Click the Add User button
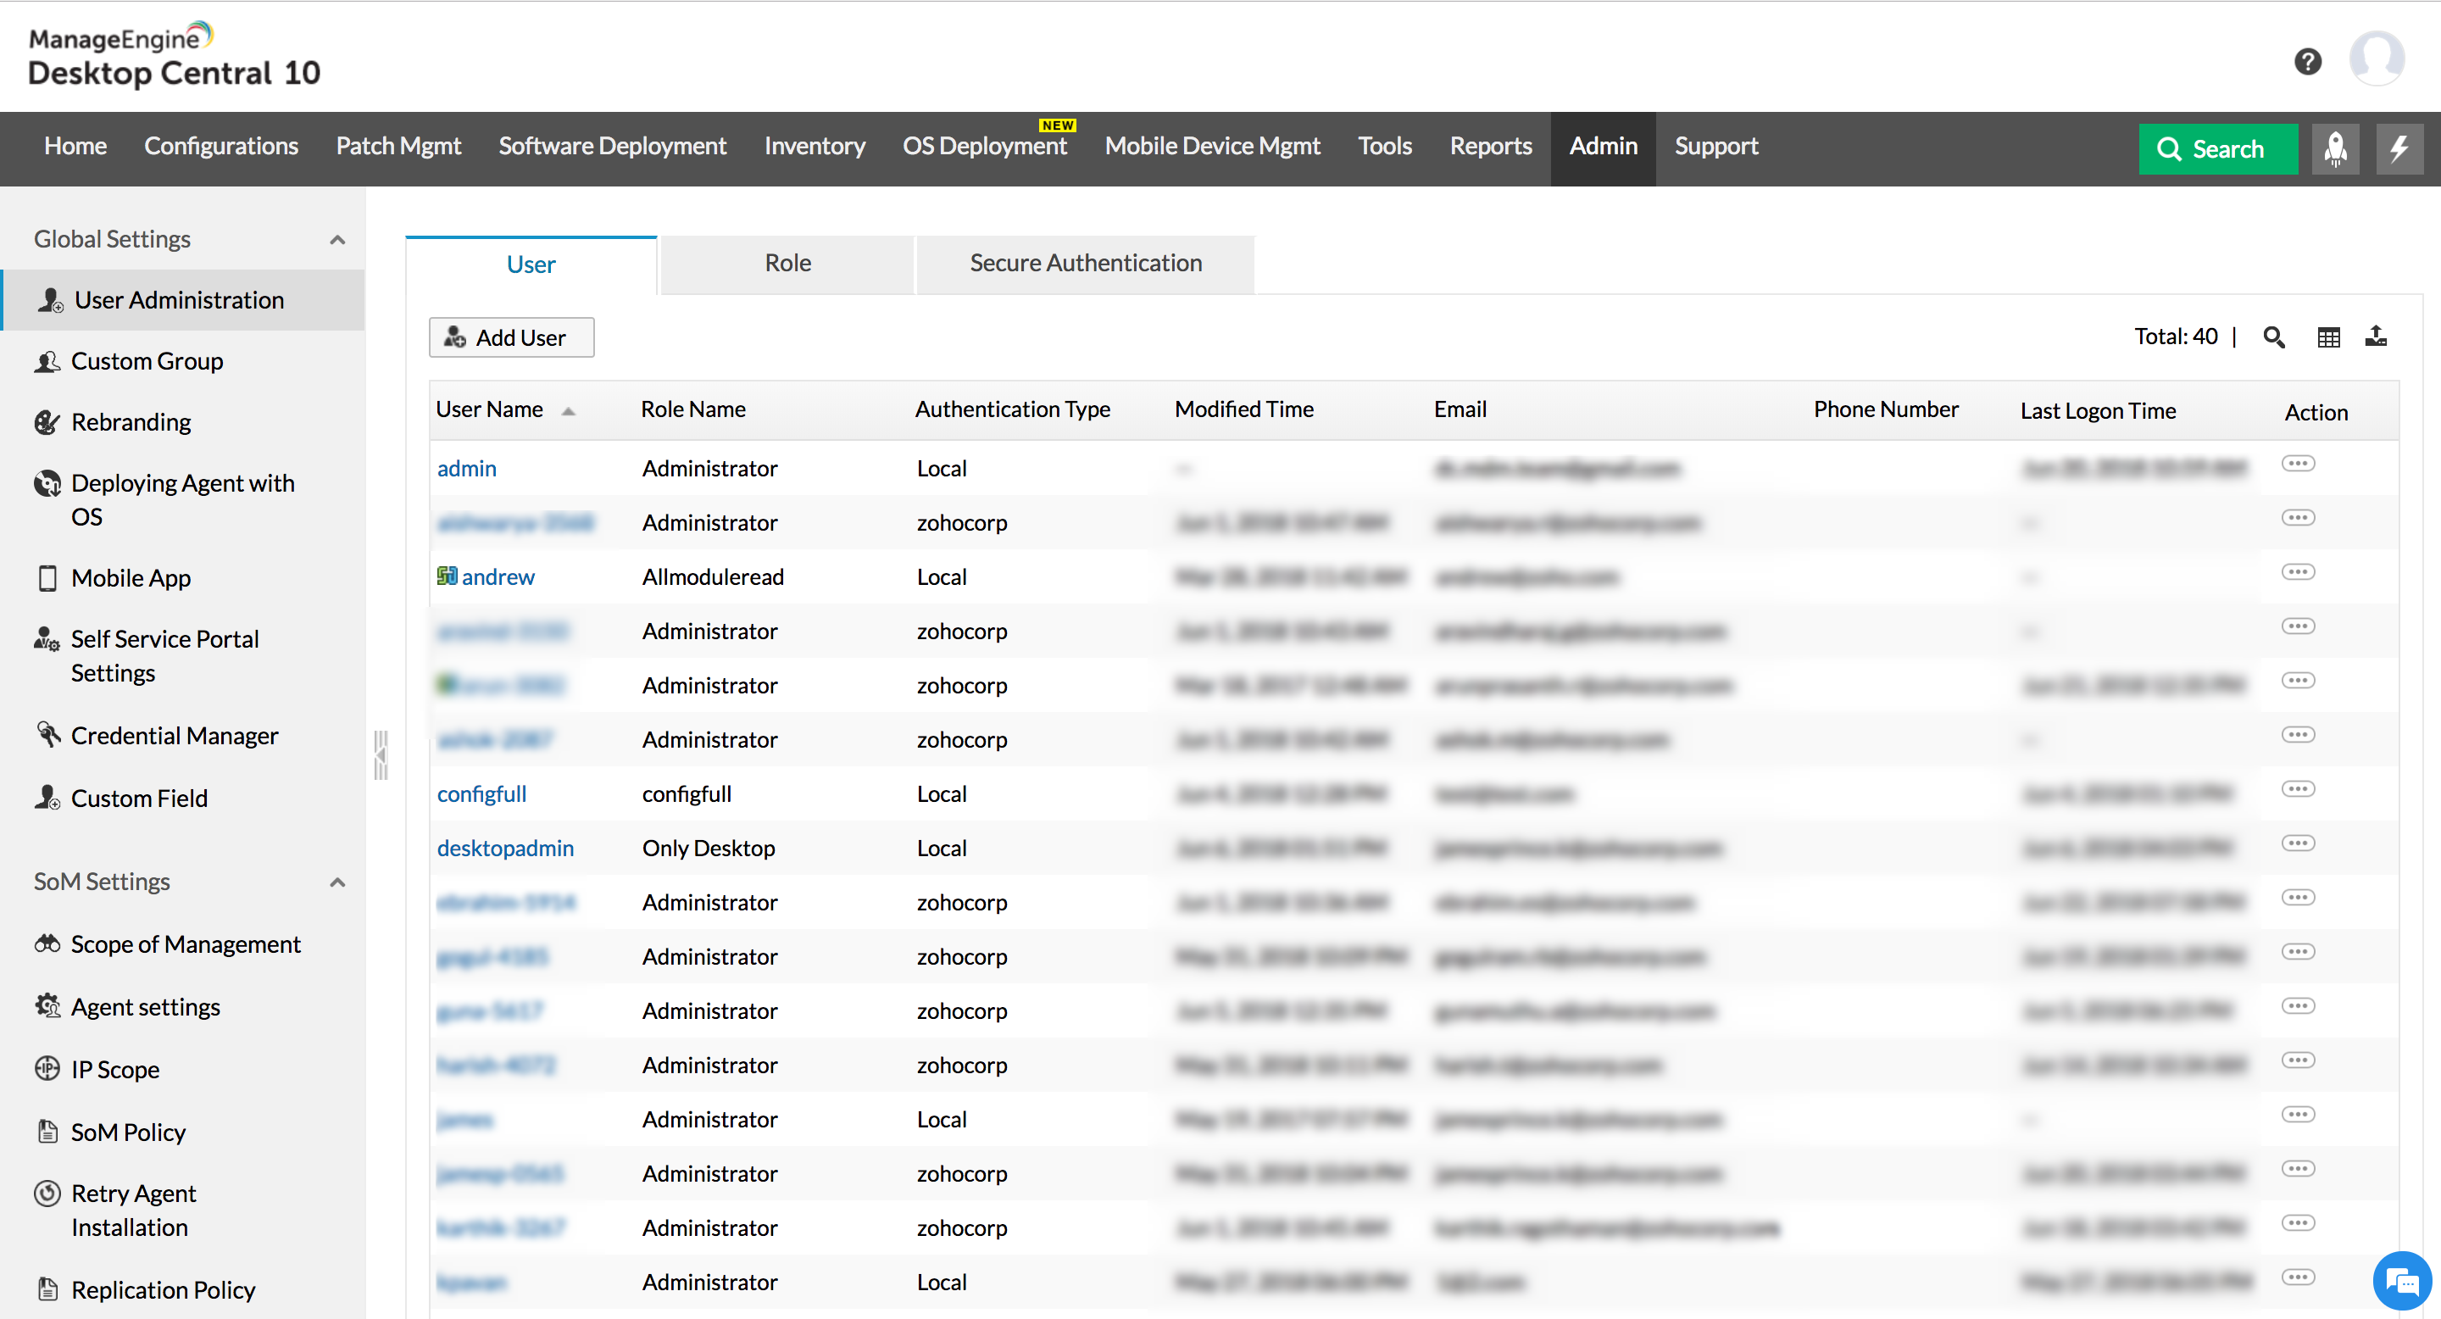The height and width of the screenshot is (1319, 2441). coord(512,337)
